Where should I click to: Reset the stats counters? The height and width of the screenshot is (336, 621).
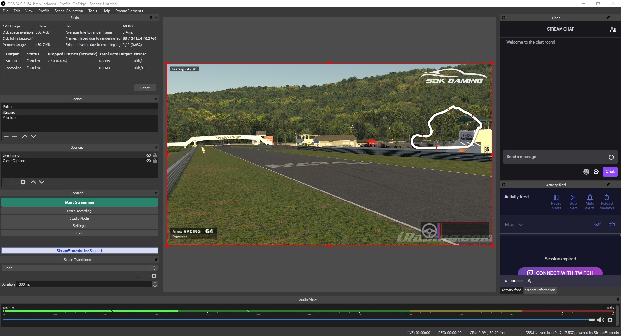(x=145, y=88)
